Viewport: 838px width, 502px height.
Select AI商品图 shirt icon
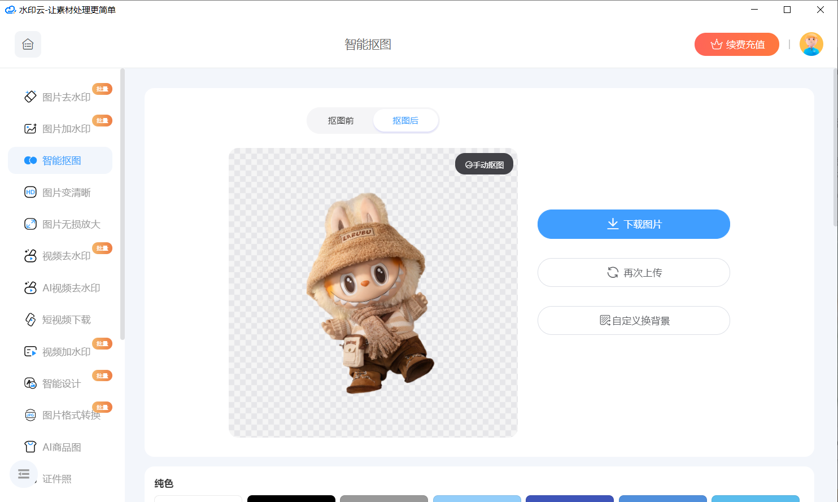[30, 447]
